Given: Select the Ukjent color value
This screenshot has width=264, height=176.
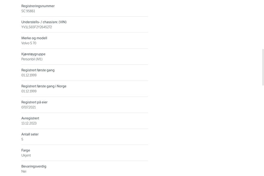Looking at the screenshot, I should tap(26, 155).
